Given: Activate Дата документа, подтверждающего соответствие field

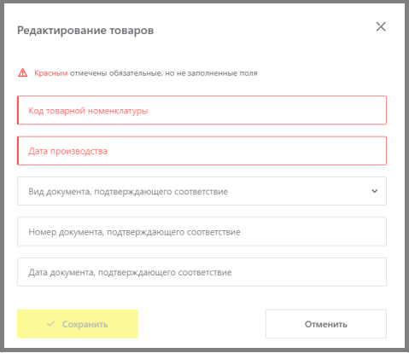Looking at the screenshot, I should (x=202, y=272).
